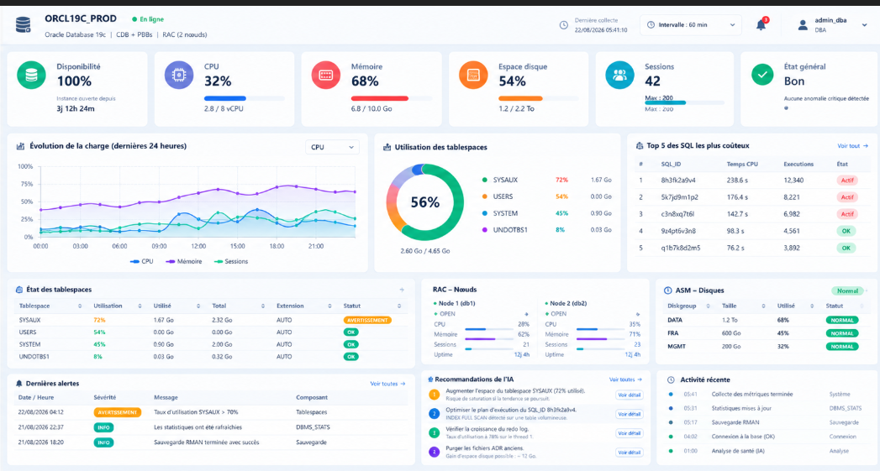Image resolution: width=880 pixels, height=471 pixels.
Task: Click the blue number 2 recommendation badge
Action: (x=434, y=414)
